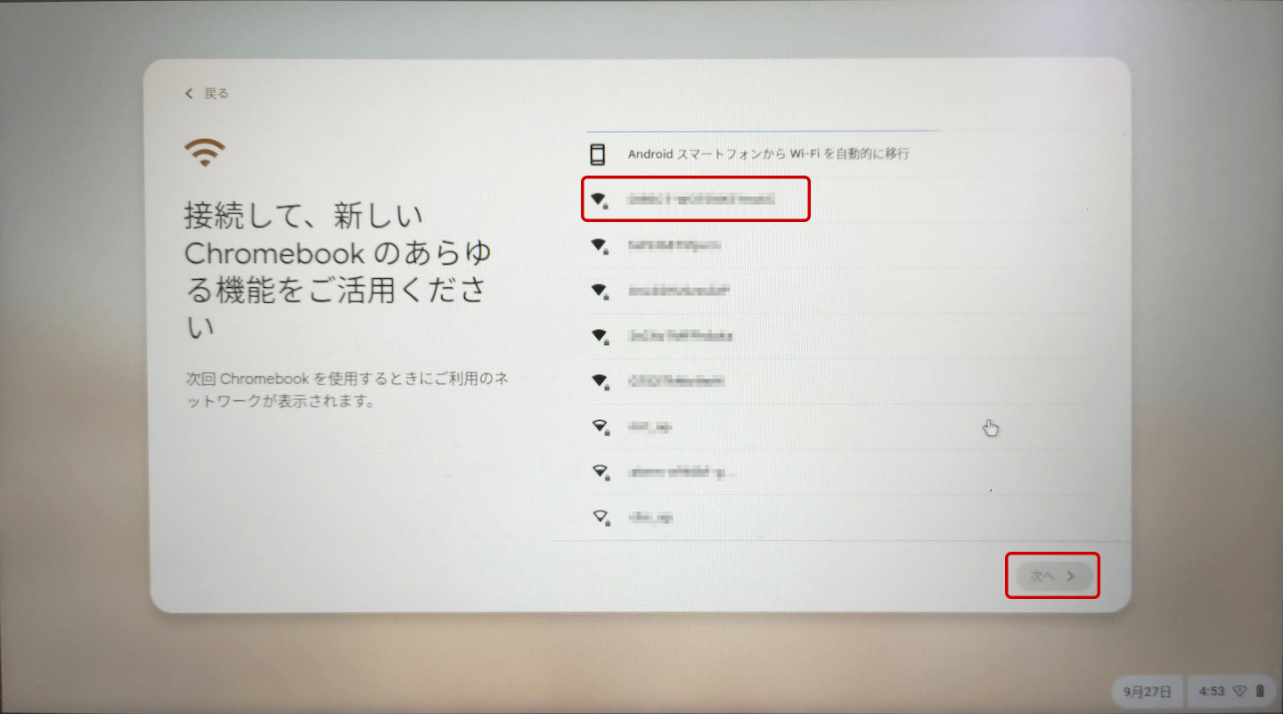Screen dimensions: 1283x714
Task: Select the red-highlighted Wi-Fi network name
Action: (701, 199)
